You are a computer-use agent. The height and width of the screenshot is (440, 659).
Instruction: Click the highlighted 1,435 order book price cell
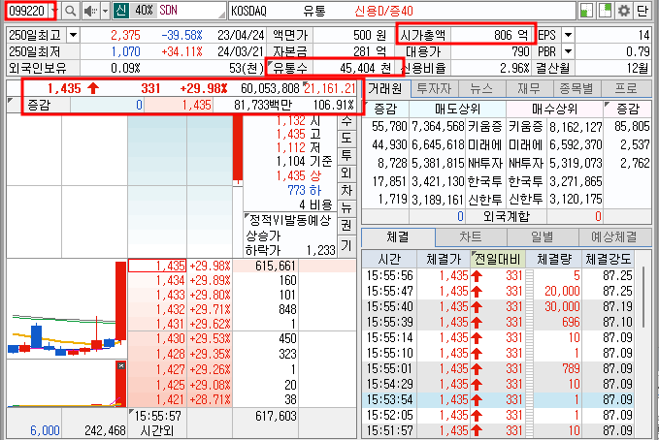tap(157, 266)
